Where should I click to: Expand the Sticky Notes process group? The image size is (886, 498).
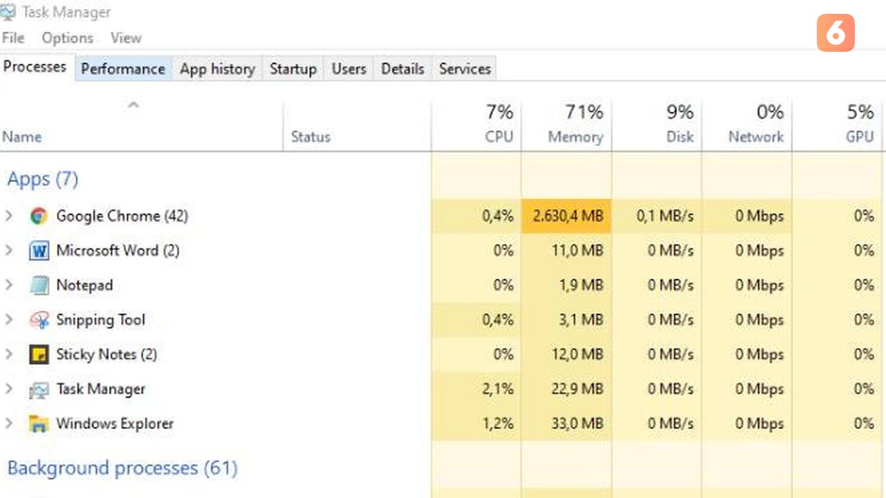click(9, 354)
